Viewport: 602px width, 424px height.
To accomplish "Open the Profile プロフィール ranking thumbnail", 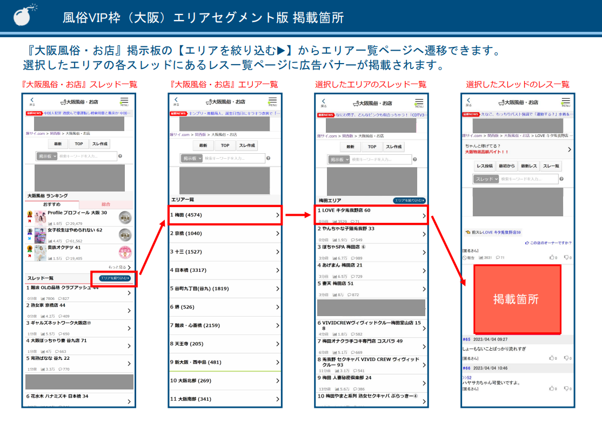I will tap(40, 218).
